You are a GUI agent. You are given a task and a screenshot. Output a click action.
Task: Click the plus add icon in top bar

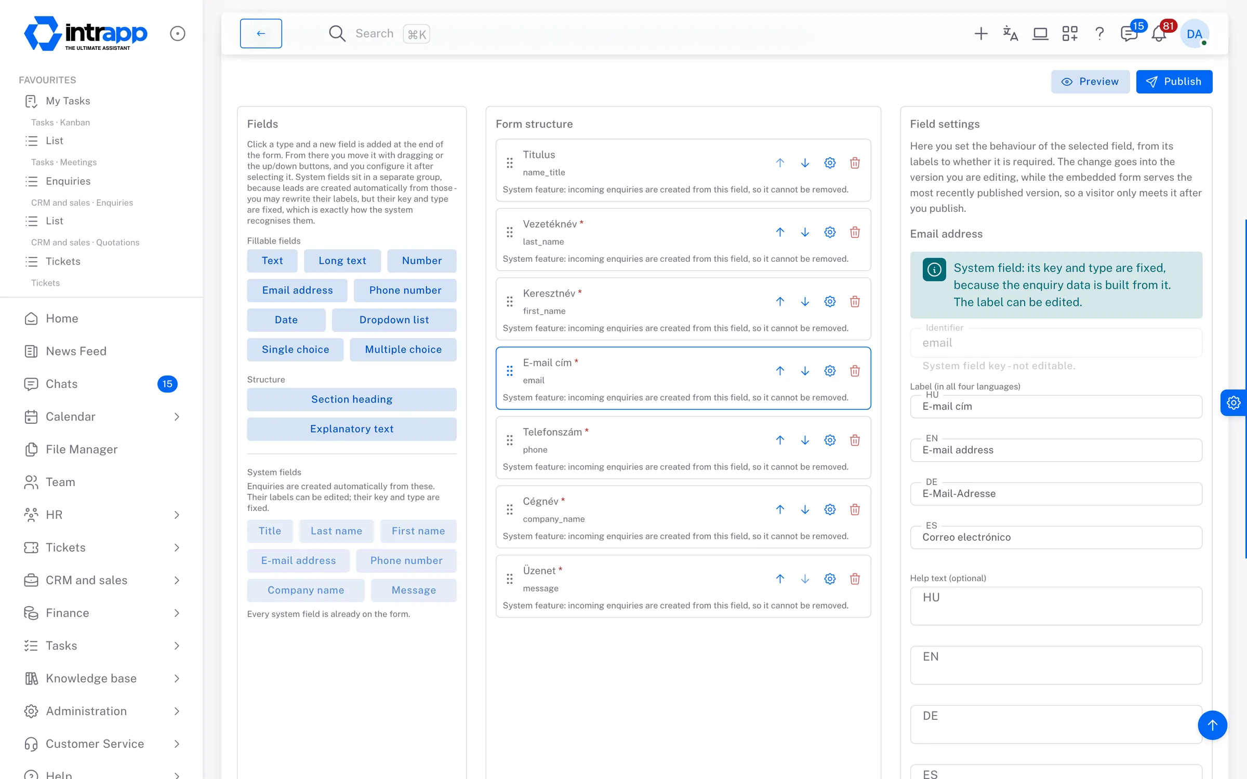tap(980, 34)
